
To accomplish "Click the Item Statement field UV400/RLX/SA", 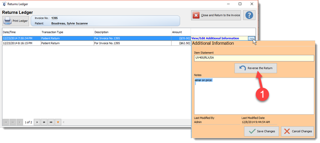I will (x=254, y=58).
